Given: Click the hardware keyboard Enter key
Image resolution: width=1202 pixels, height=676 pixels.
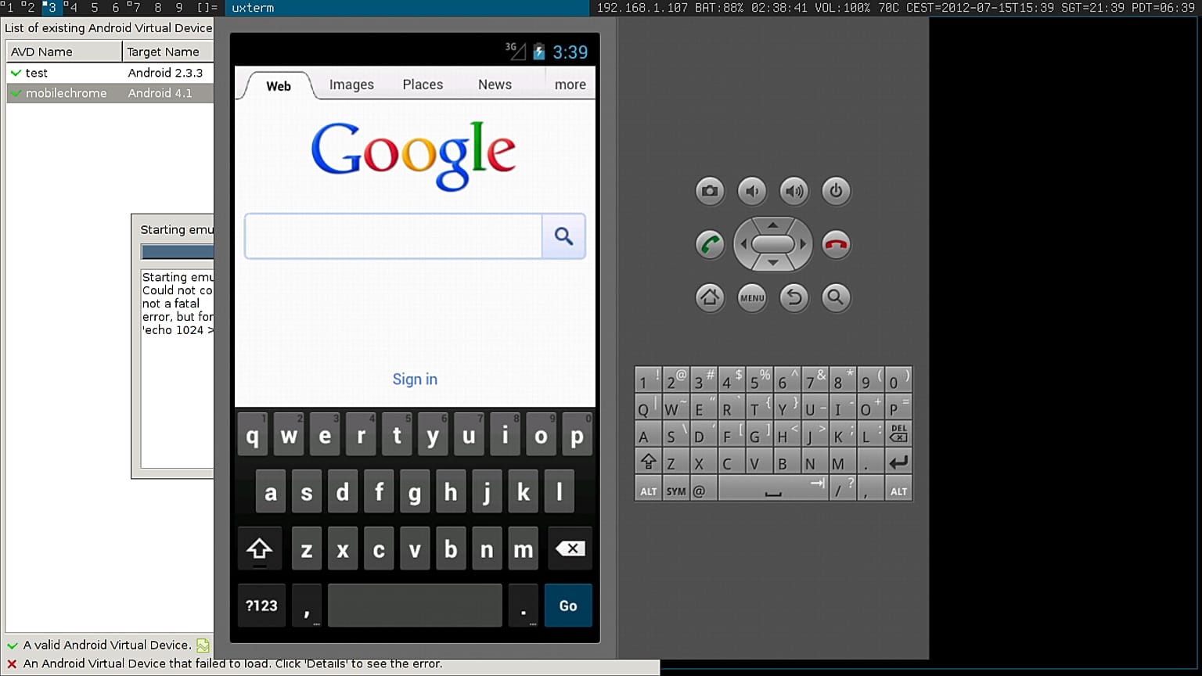Looking at the screenshot, I should click(x=898, y=462).
